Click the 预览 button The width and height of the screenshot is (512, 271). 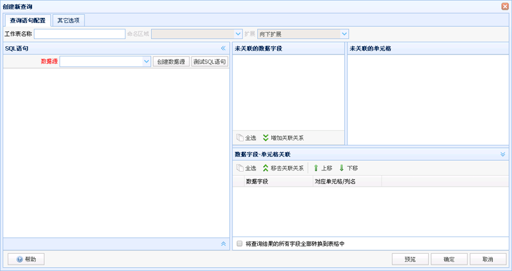410,259
